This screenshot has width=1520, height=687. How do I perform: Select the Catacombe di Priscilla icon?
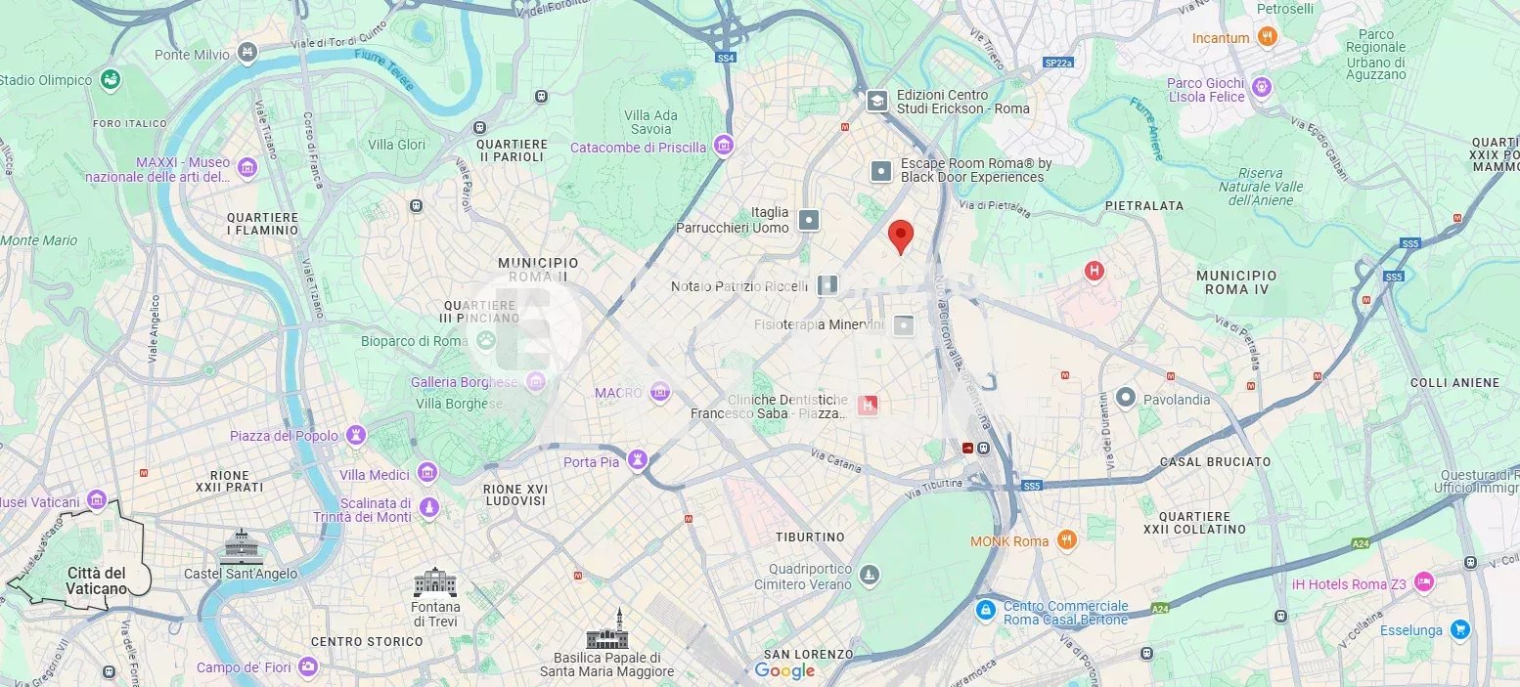[724, 147]
